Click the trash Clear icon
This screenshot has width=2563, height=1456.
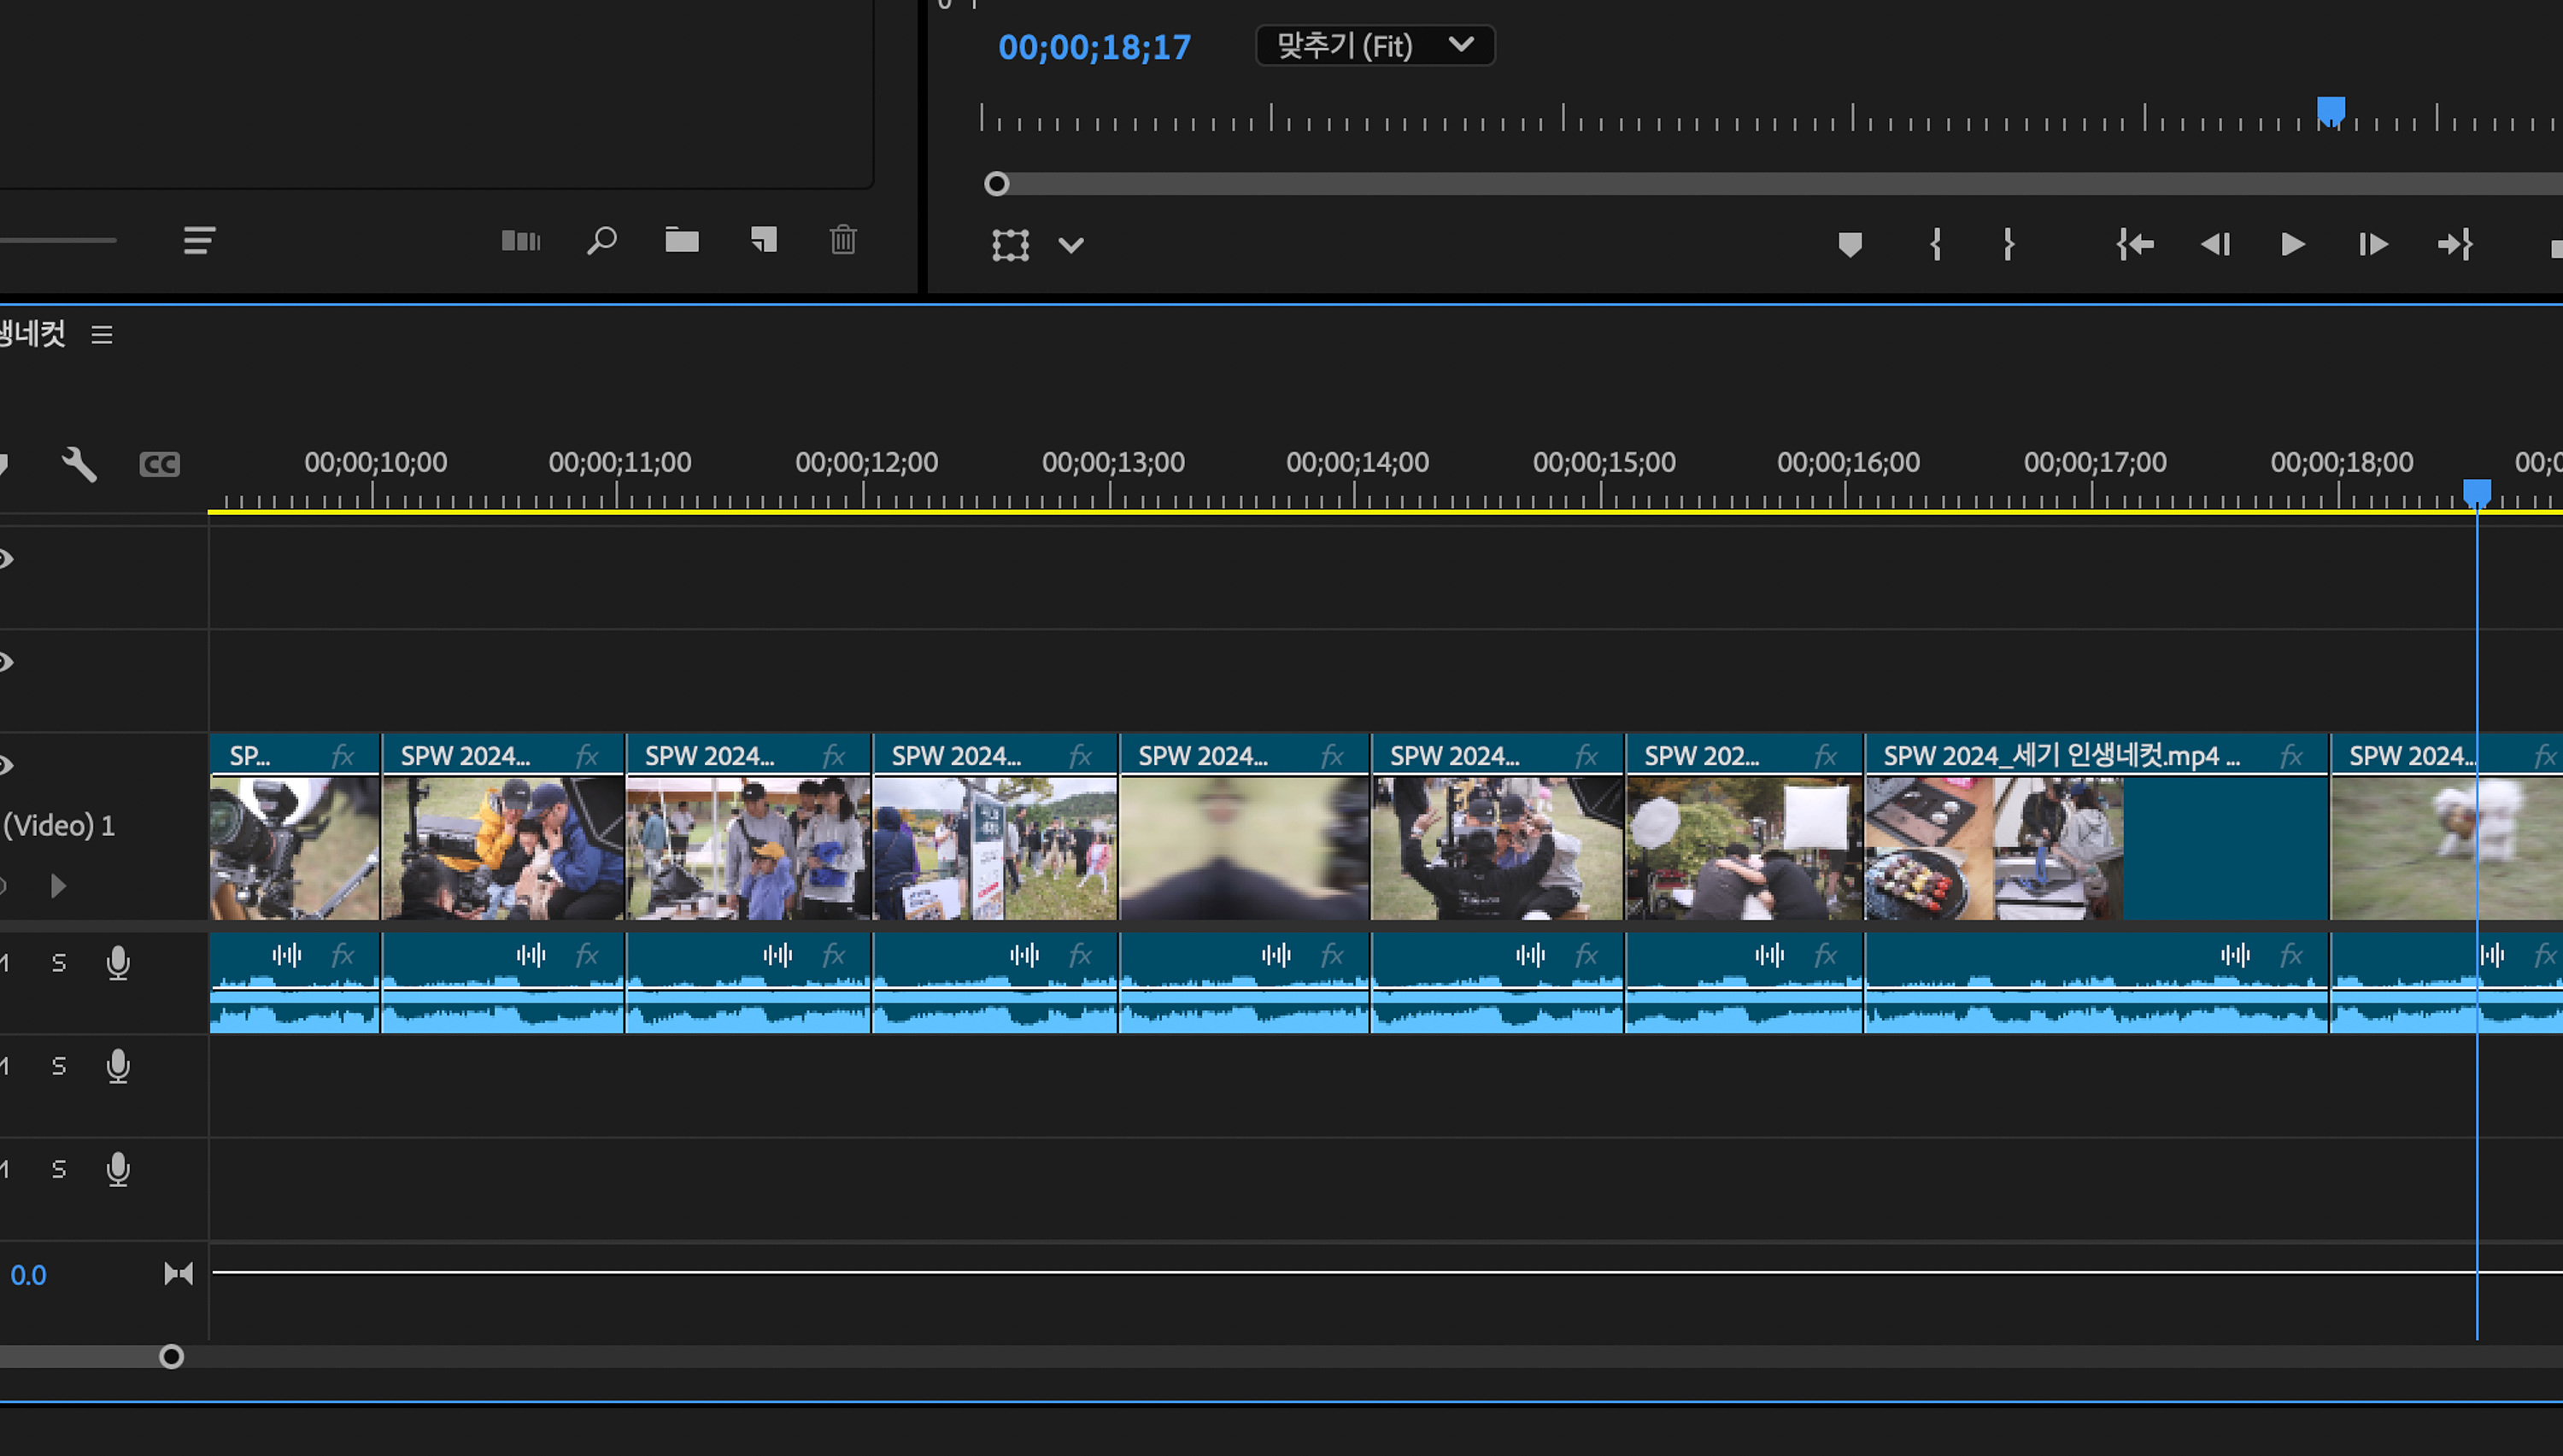click(x=842, y=241)
